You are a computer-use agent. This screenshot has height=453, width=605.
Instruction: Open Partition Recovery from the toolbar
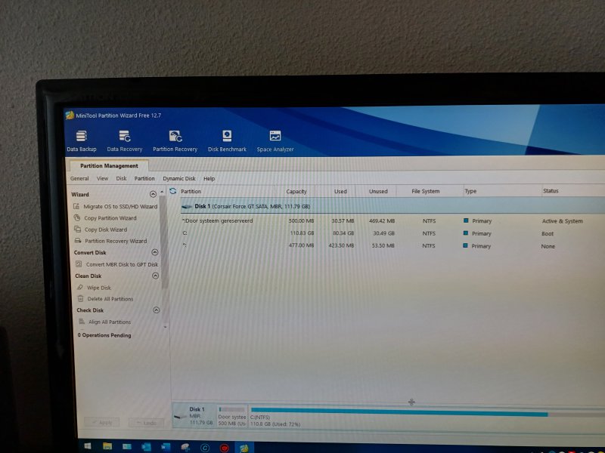(x=175, y=140)
